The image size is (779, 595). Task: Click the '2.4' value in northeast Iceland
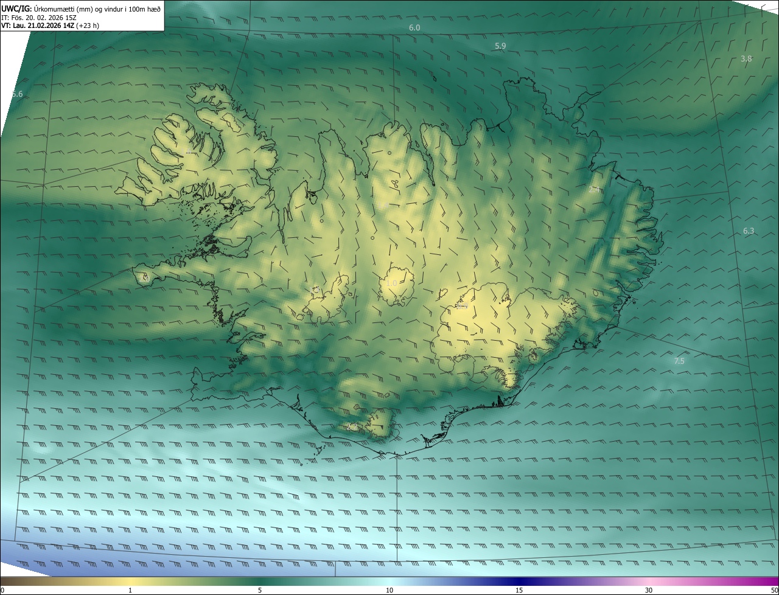pyautogui.click(x=595, y=190)
